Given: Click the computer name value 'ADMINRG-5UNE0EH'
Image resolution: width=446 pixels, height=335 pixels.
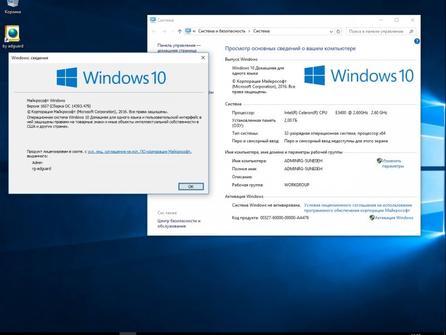Looking at the screenshot, I should tap(303, 161).
